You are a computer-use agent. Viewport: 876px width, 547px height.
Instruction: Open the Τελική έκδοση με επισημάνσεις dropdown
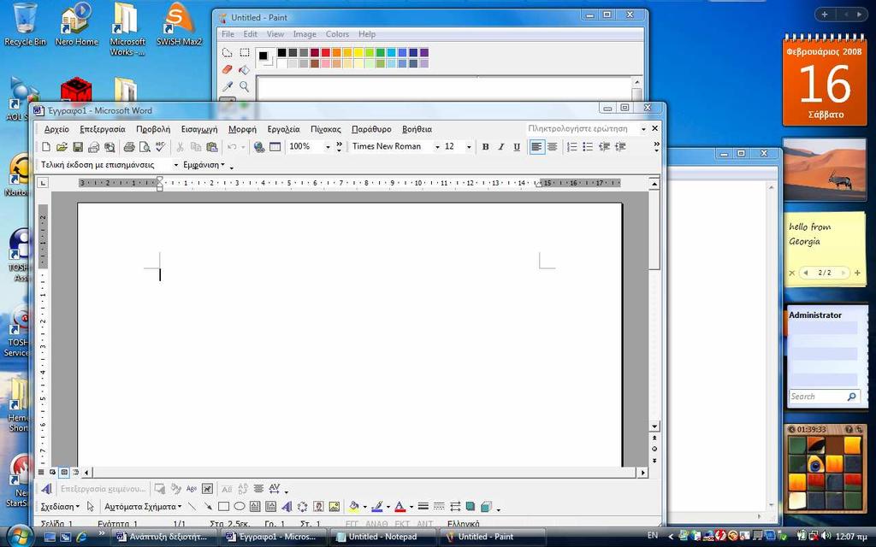(175, 165)
